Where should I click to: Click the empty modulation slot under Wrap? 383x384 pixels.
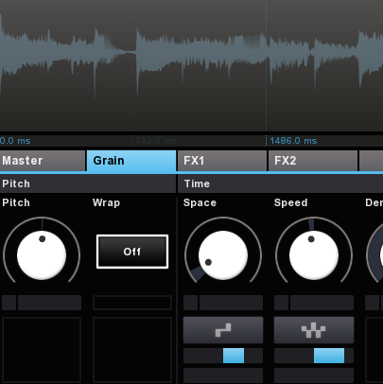[132, 350]
